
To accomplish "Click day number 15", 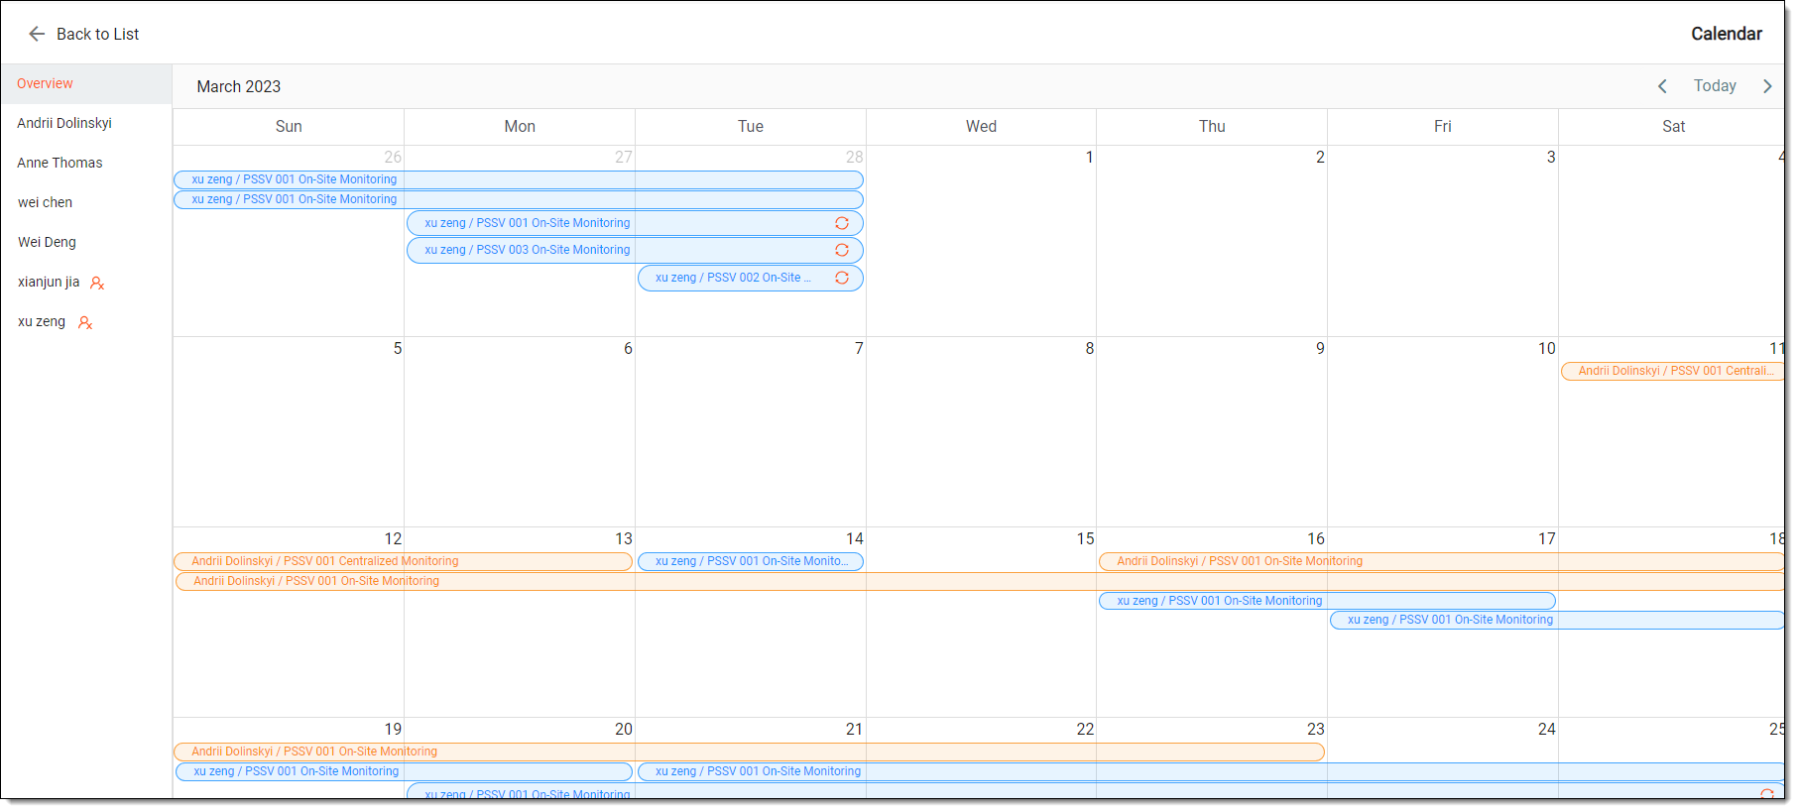I will (x=1085, y=539).
